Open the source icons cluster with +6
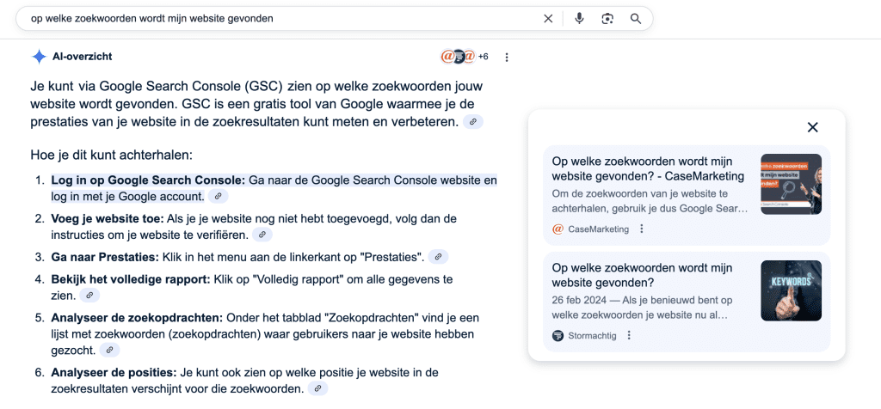881x409 pixels. 464,57
